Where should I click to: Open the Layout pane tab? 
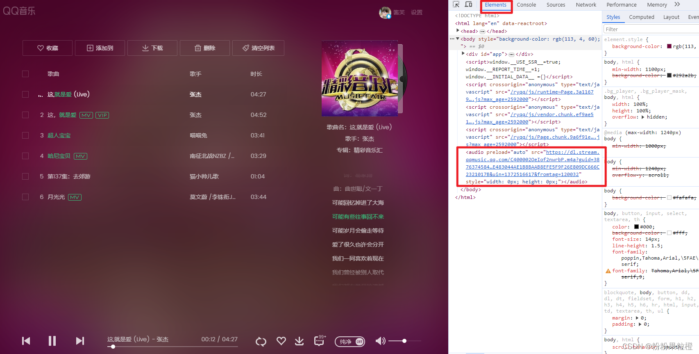pos(671,17)
